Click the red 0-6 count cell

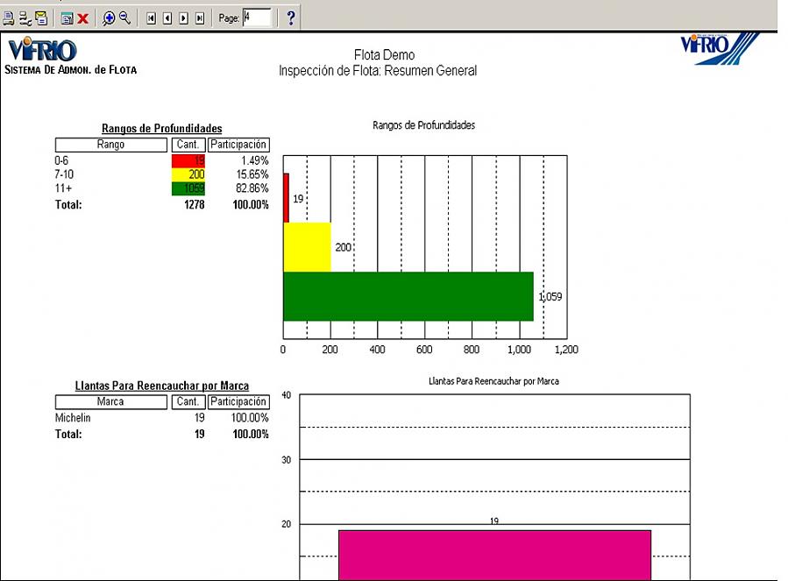pyautogui.click(x=188, y=161)
